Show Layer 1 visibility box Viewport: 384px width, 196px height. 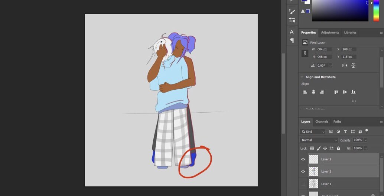tap(303, 184)
